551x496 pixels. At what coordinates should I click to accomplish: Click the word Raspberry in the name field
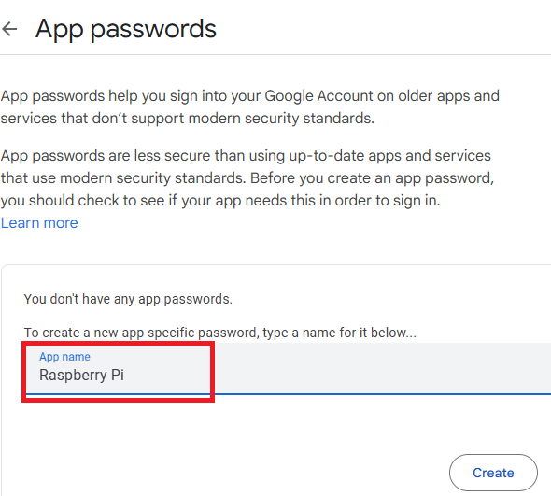(x=73, y=376)
